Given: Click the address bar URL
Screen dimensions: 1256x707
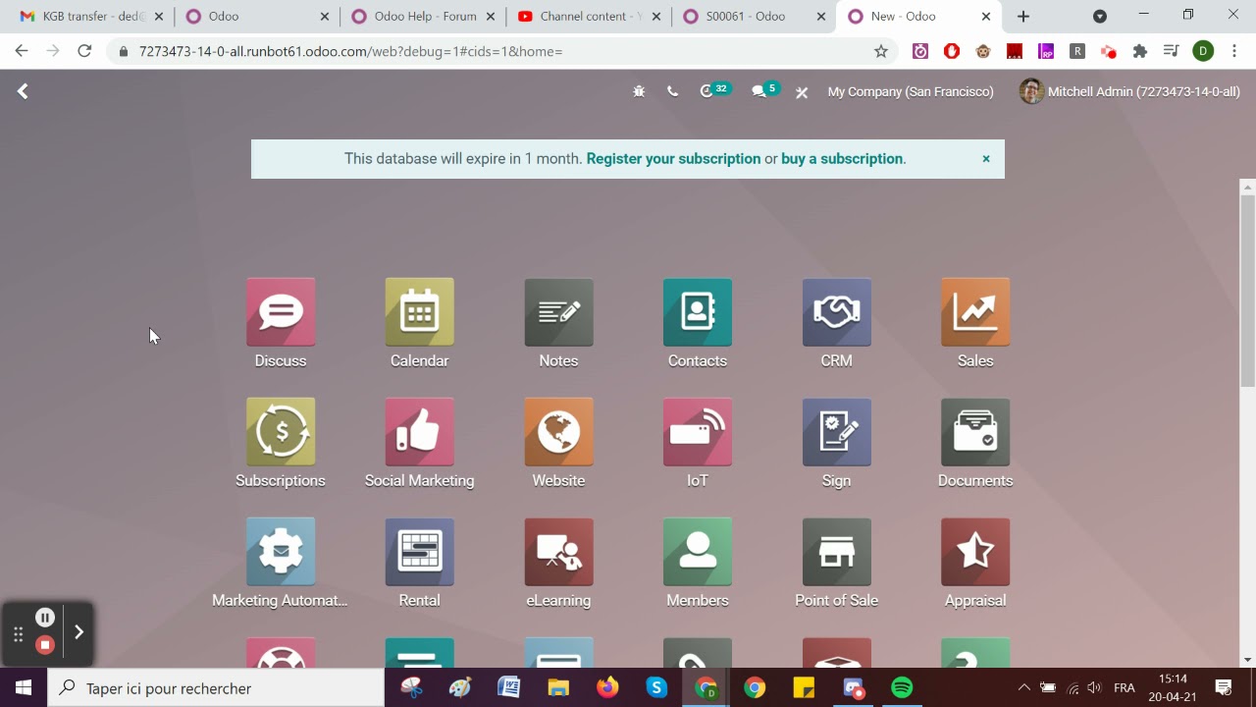Looking at the screenshot, I should click(350, 51).
